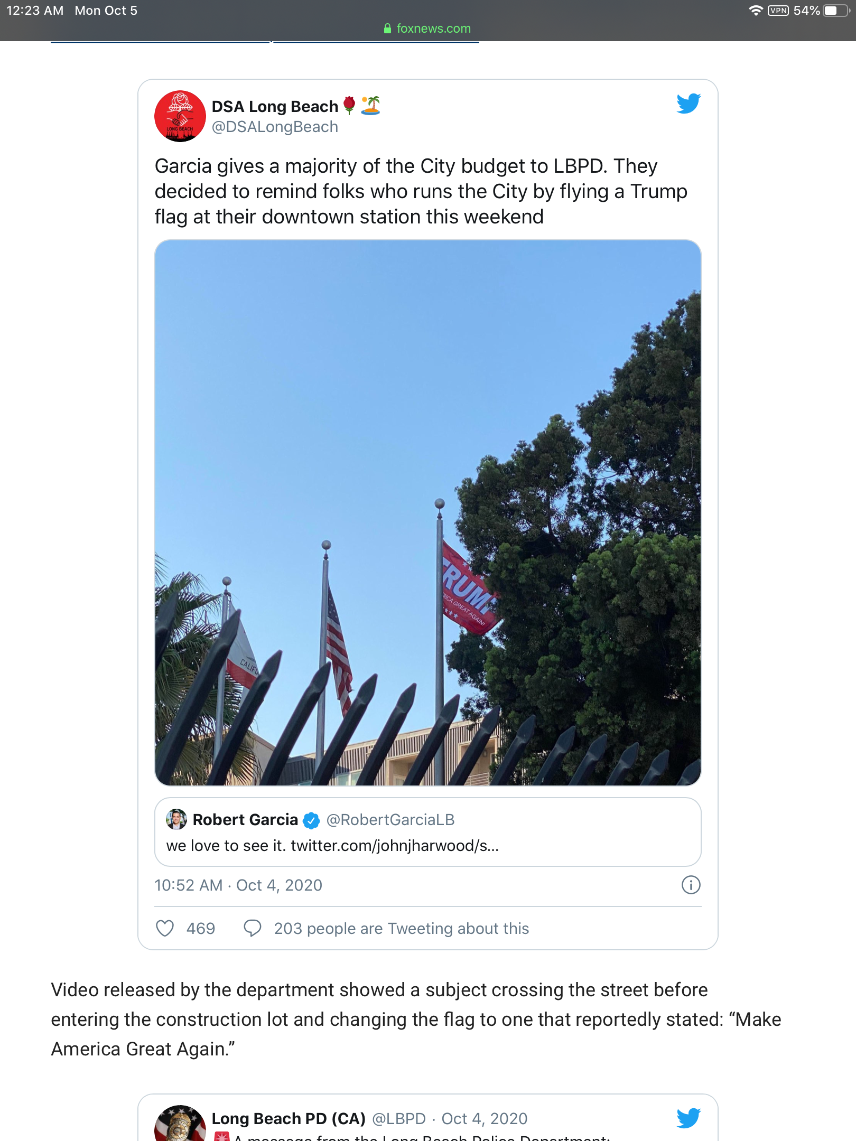Click Robert Garcia's small profile picture

click(176, 819)
